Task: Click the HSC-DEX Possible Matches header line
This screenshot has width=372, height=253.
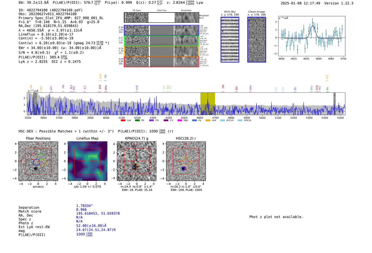Action: click(96, 131)
